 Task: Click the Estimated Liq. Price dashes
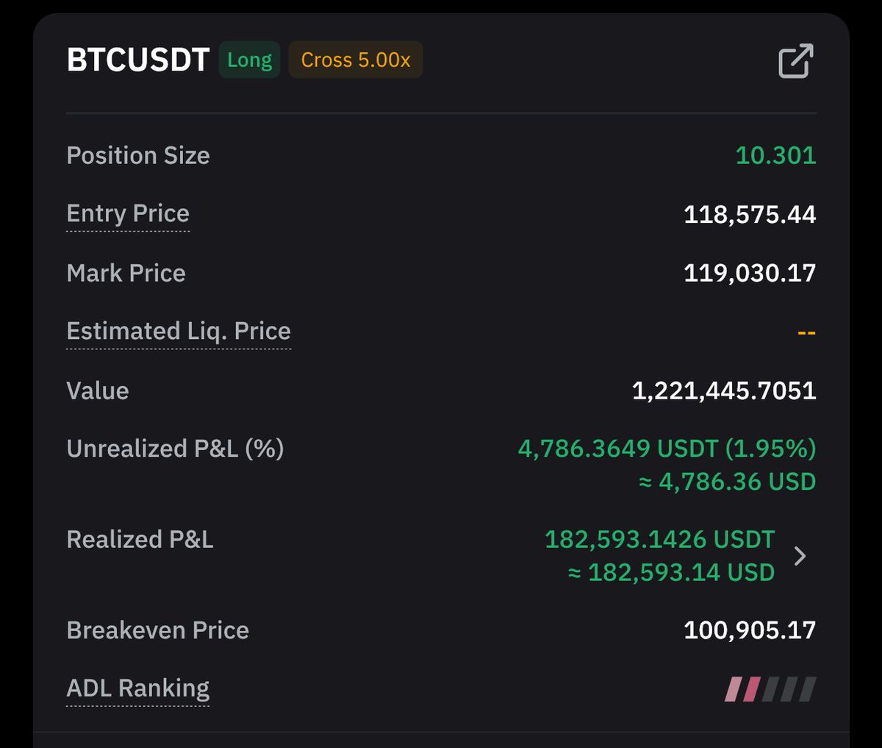(x=806, y=332)
